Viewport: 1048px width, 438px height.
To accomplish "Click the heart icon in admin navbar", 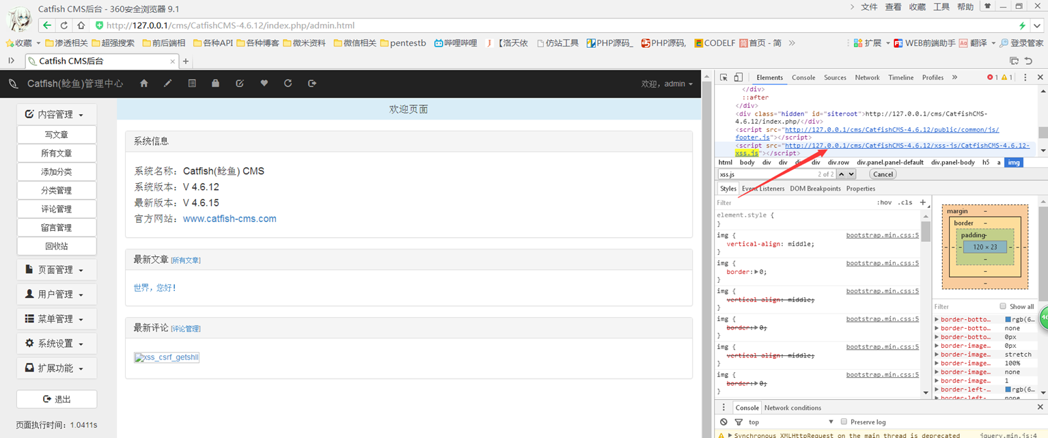I will [264, 83].
